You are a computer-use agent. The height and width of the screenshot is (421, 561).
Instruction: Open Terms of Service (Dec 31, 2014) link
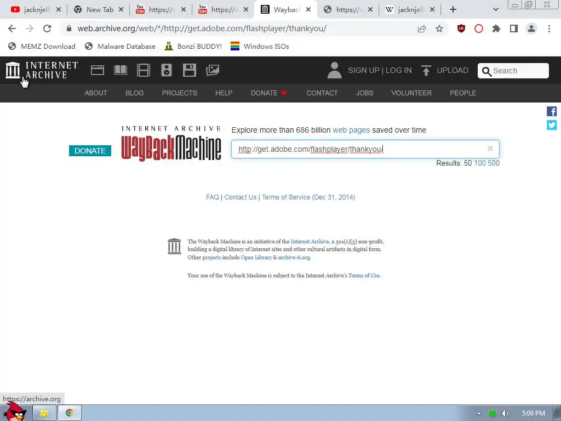pyautogui.click(x=308, y=197)
